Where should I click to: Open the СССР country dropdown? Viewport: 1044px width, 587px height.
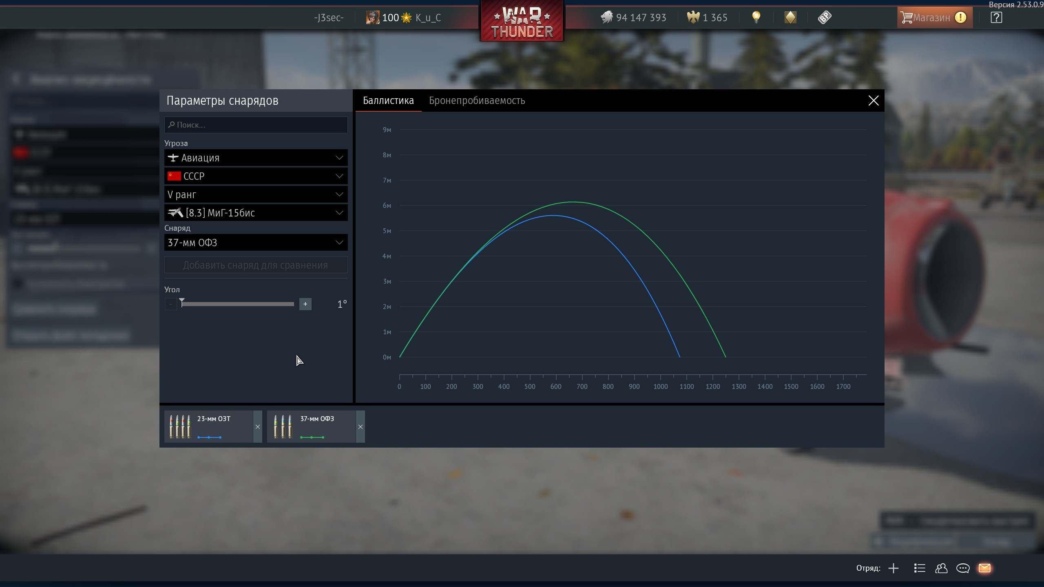[256, 176]
